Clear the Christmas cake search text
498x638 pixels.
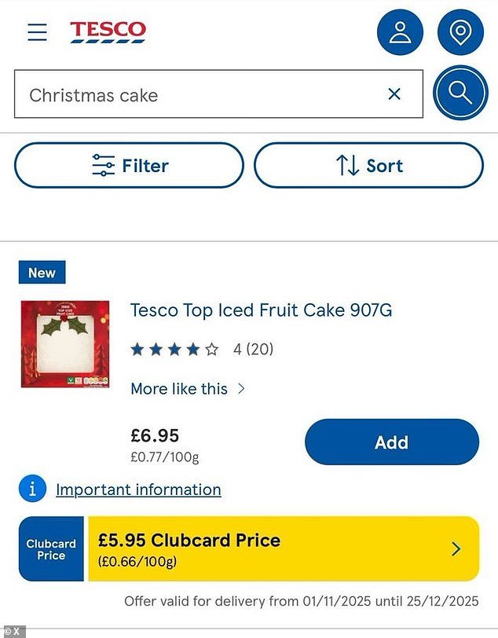click(x=394, y=94)
